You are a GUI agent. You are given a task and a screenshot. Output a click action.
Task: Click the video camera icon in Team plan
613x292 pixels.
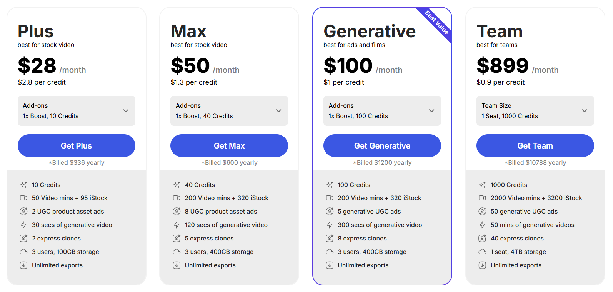pos(482,198)
